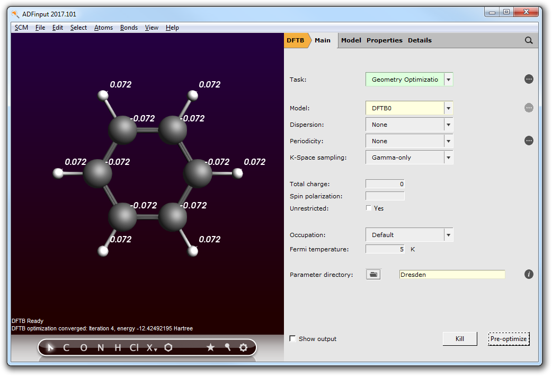Click the DFTB Ready status text
This screenshot has height=376, width=552.
click(x=28, y=321)
